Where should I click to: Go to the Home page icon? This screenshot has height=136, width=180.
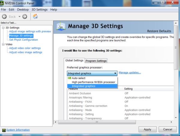pyautogui.click(x=35, y=16)
